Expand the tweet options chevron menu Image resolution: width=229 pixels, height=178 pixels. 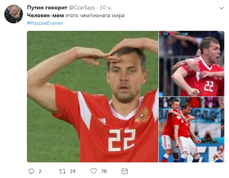click(222, 8)
